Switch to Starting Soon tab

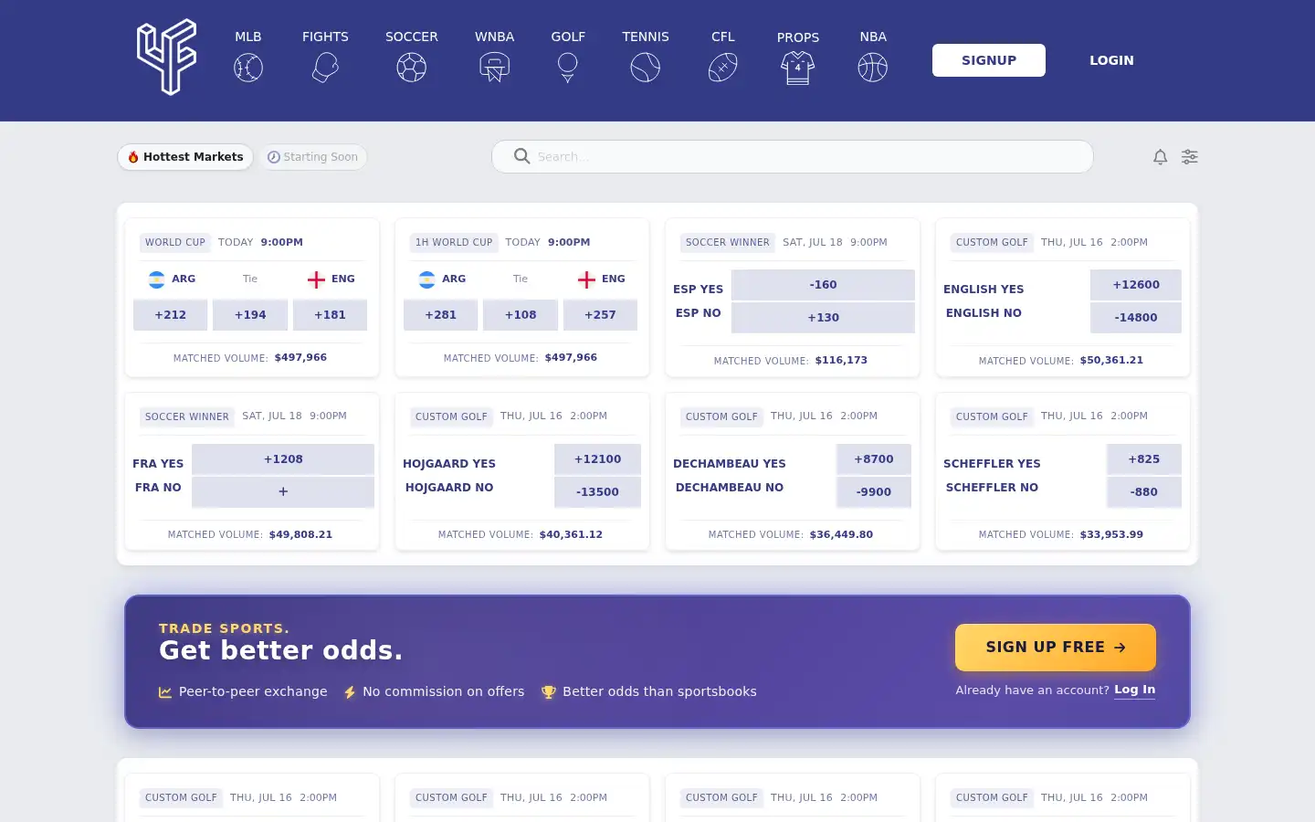click(x=312, y=157)
